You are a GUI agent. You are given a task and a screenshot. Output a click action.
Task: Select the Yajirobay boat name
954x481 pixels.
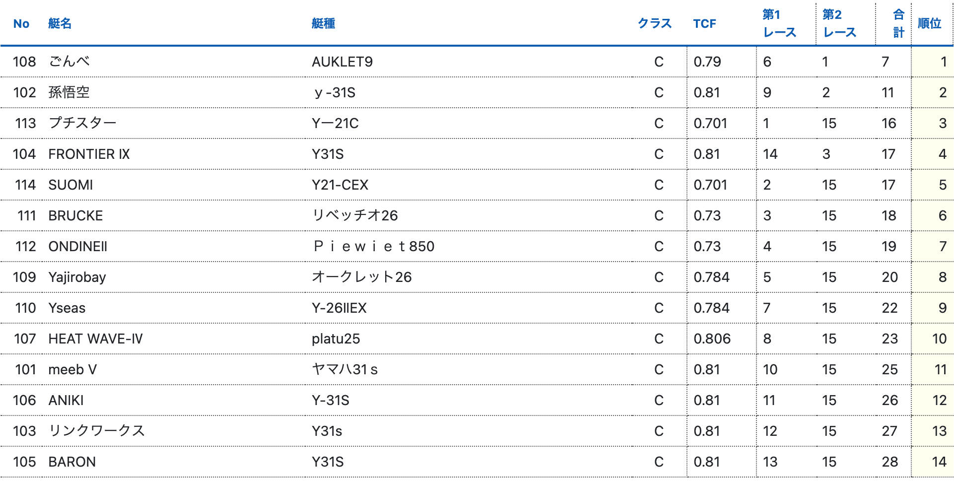(x=77, y=277)
